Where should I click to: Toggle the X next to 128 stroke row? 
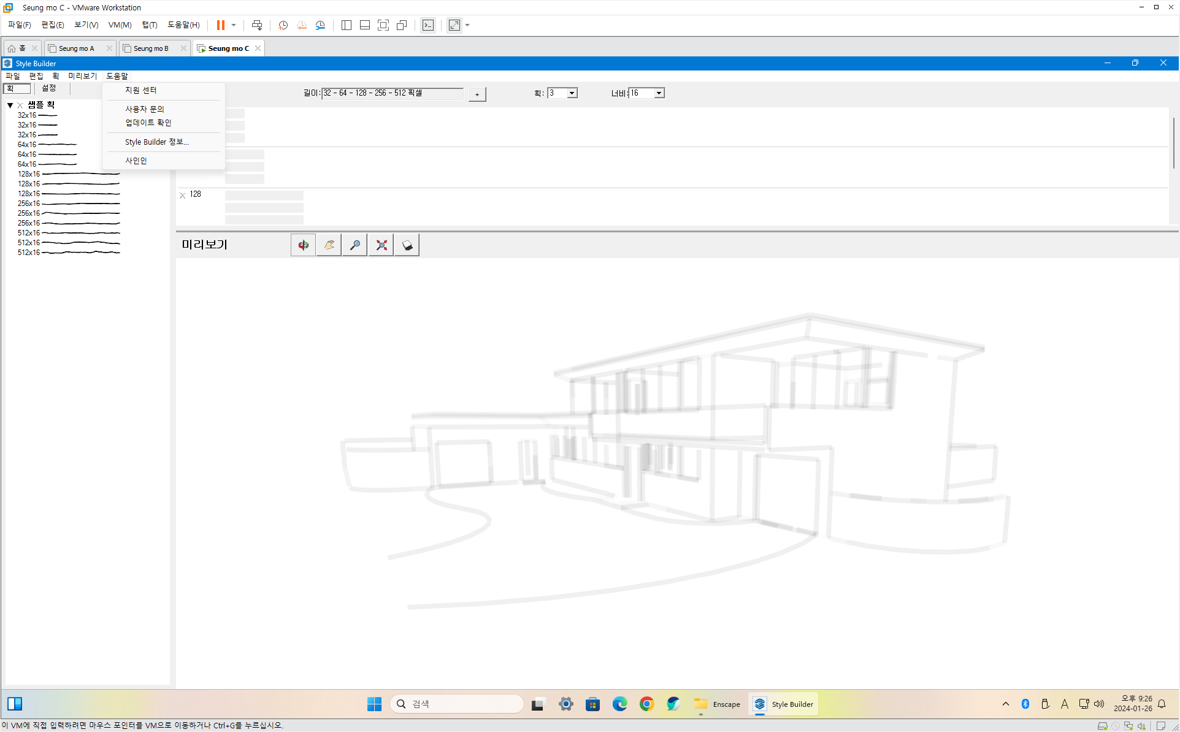click(x=182, y=195)
